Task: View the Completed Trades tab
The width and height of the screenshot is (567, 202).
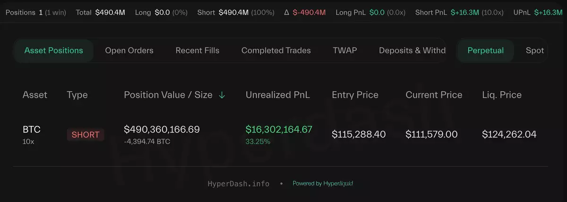Action: pos(276,50)
